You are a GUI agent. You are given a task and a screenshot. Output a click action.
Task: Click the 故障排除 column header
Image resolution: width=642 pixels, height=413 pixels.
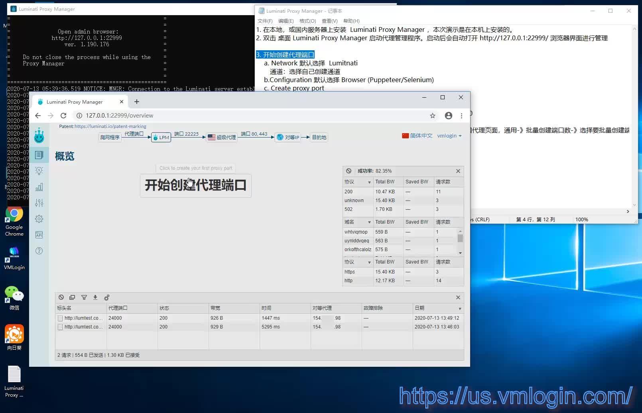tap(387, 308)
